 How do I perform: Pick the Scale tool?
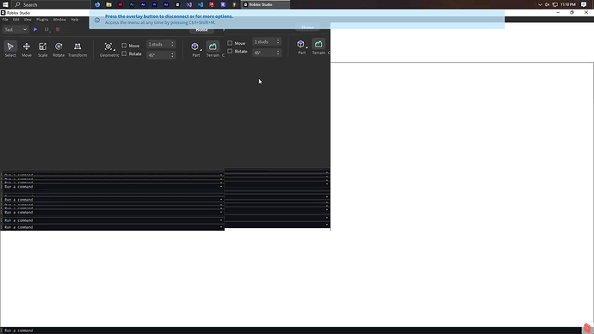(42, 49)
